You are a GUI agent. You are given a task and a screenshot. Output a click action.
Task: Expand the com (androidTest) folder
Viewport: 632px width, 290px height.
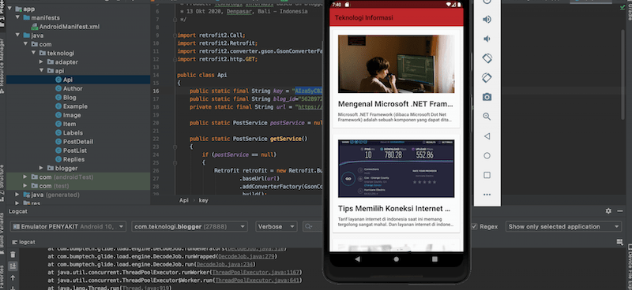click(25, 177)
